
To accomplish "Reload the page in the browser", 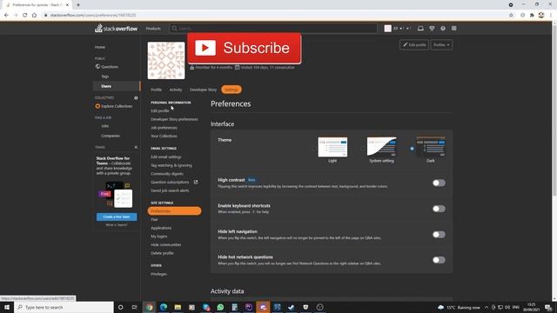I will coord(25,16).
